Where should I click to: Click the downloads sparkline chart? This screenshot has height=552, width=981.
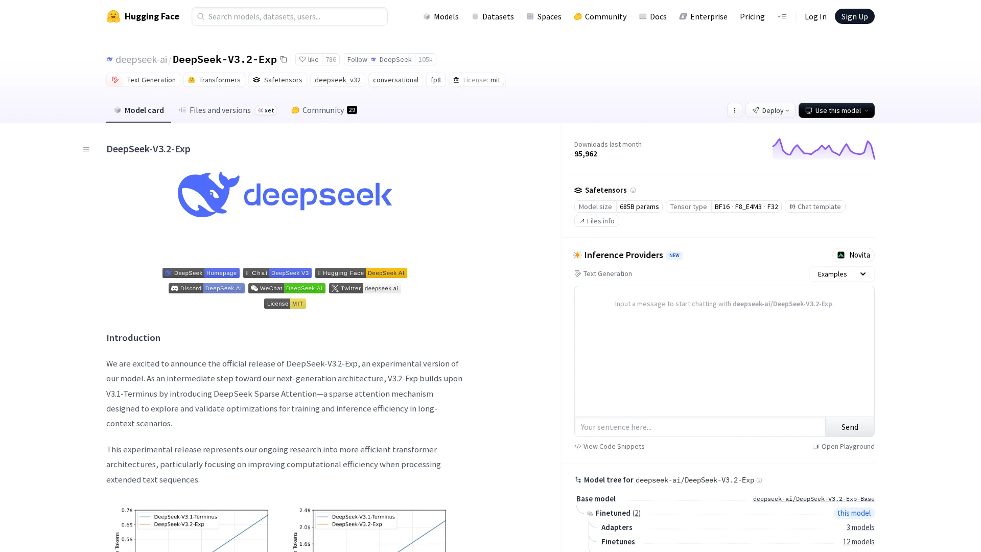(823, 149)
